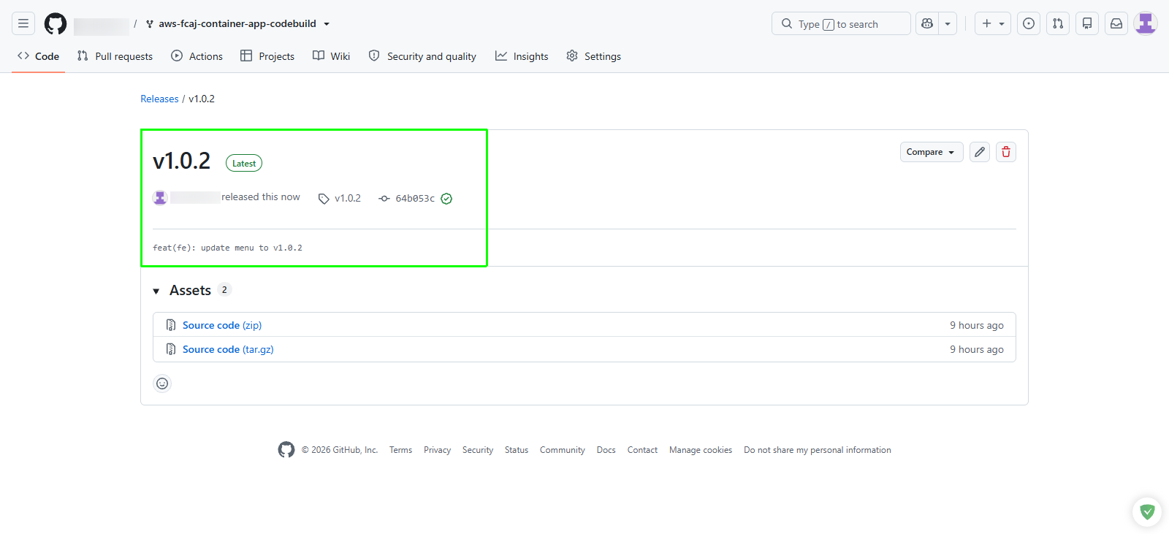
Task: View Issues icon in top bar
Action: (1029, 23)
